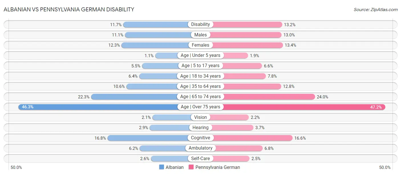Click the Pennsylvania German pink legend swatch
The height and width of the screenshot is (174, 401).
(x=191, y=167)
